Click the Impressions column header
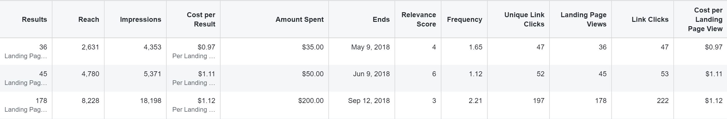Image resolution: width=727 pixels, height=119 pixels. click(141, 19)
